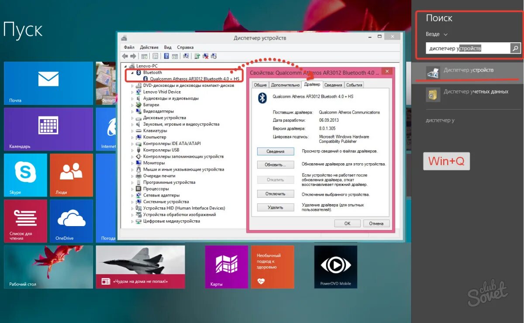
Task: Open the Файл menu
Action: pyautogui.click(x=129, y=47)
